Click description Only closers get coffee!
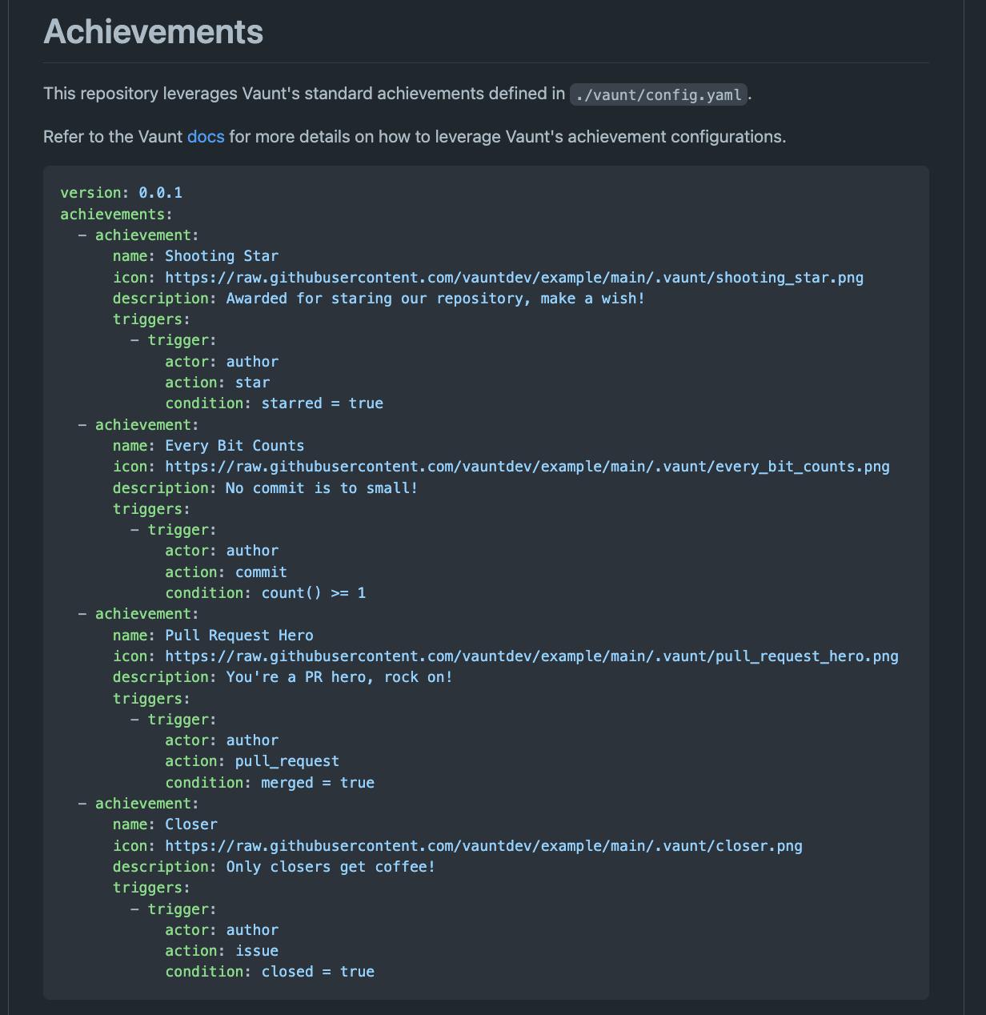Image resolution: width=986 pixels, height=1015 pixels. click(275, 867)
